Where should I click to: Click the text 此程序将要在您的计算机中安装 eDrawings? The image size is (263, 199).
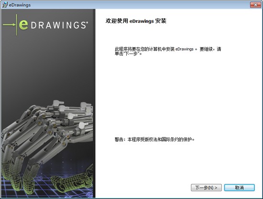point(154,49)
